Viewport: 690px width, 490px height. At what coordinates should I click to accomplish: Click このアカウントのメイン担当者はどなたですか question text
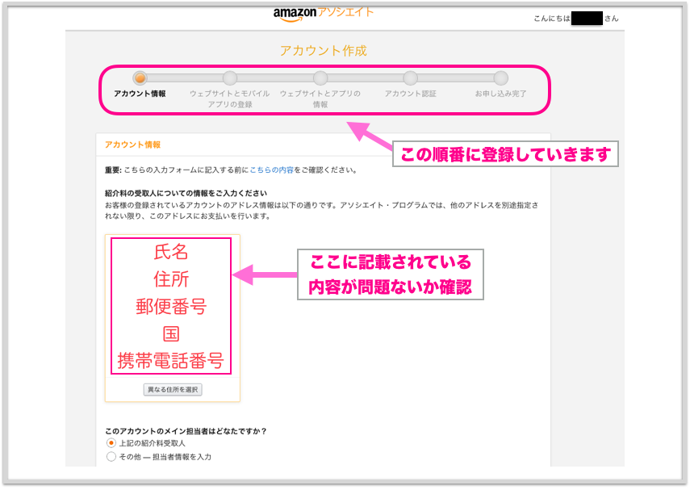[186, 431]
